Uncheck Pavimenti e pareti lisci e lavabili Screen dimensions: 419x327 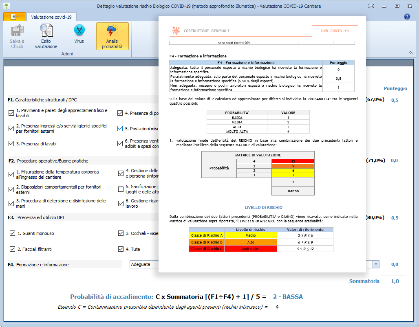click(11, 113)
